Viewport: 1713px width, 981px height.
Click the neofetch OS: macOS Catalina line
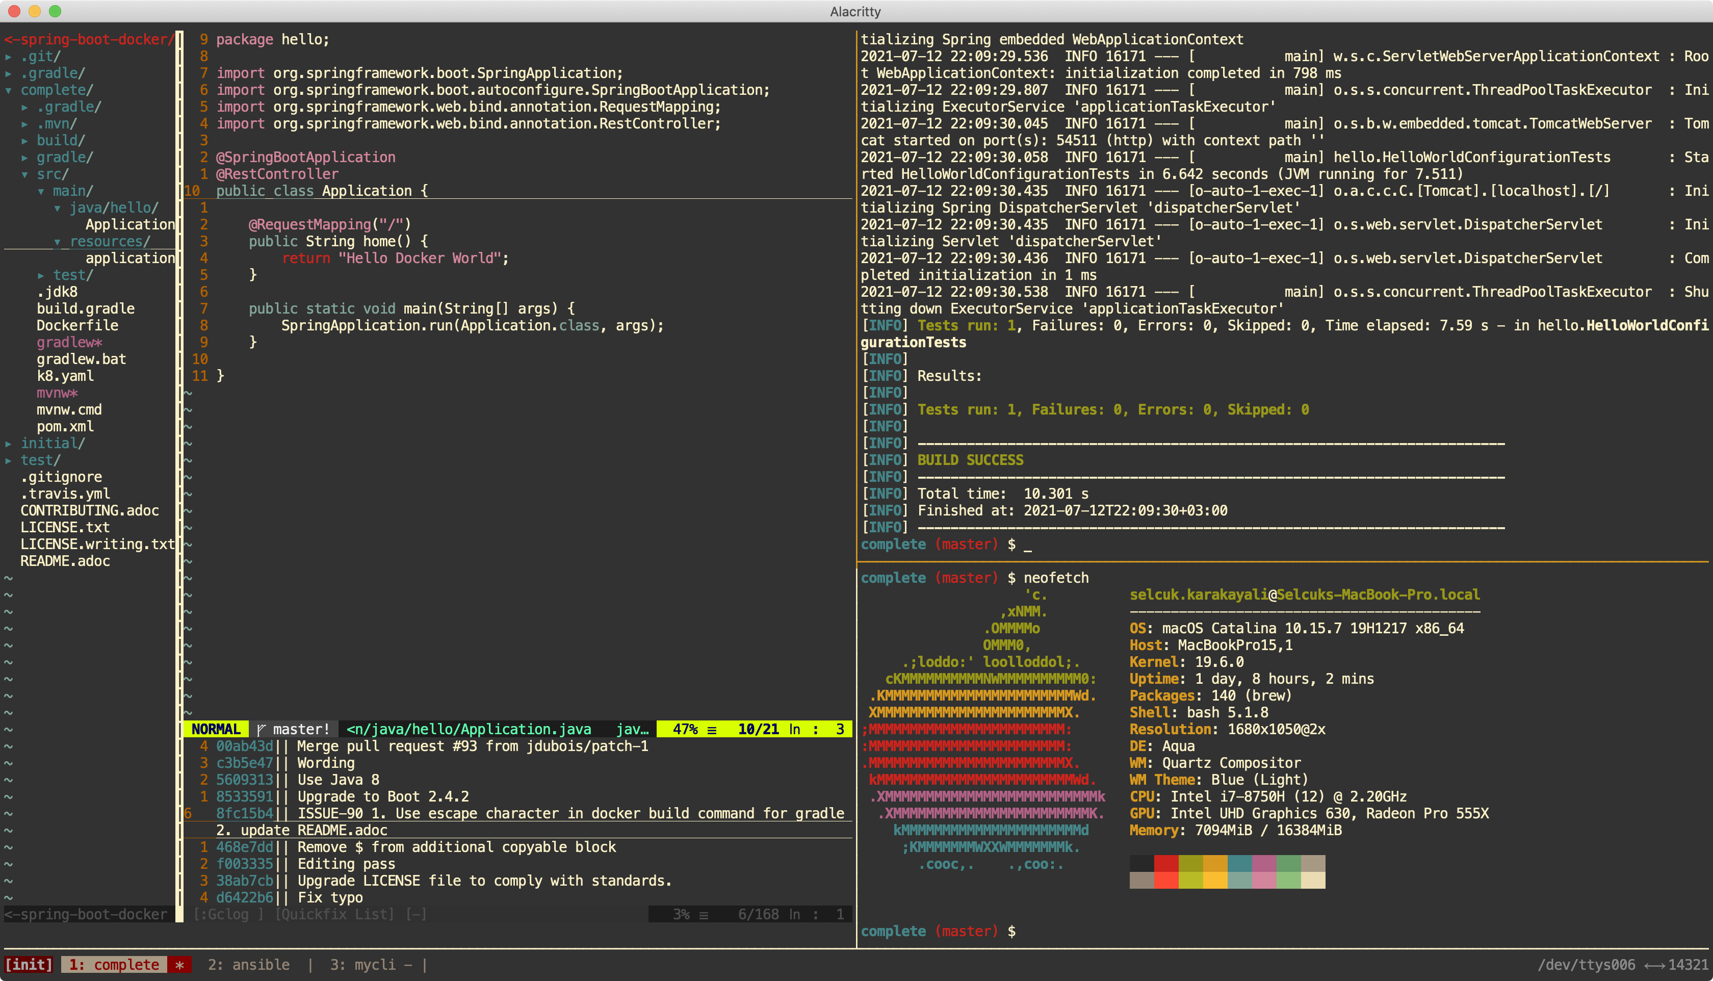(1296, 629)
